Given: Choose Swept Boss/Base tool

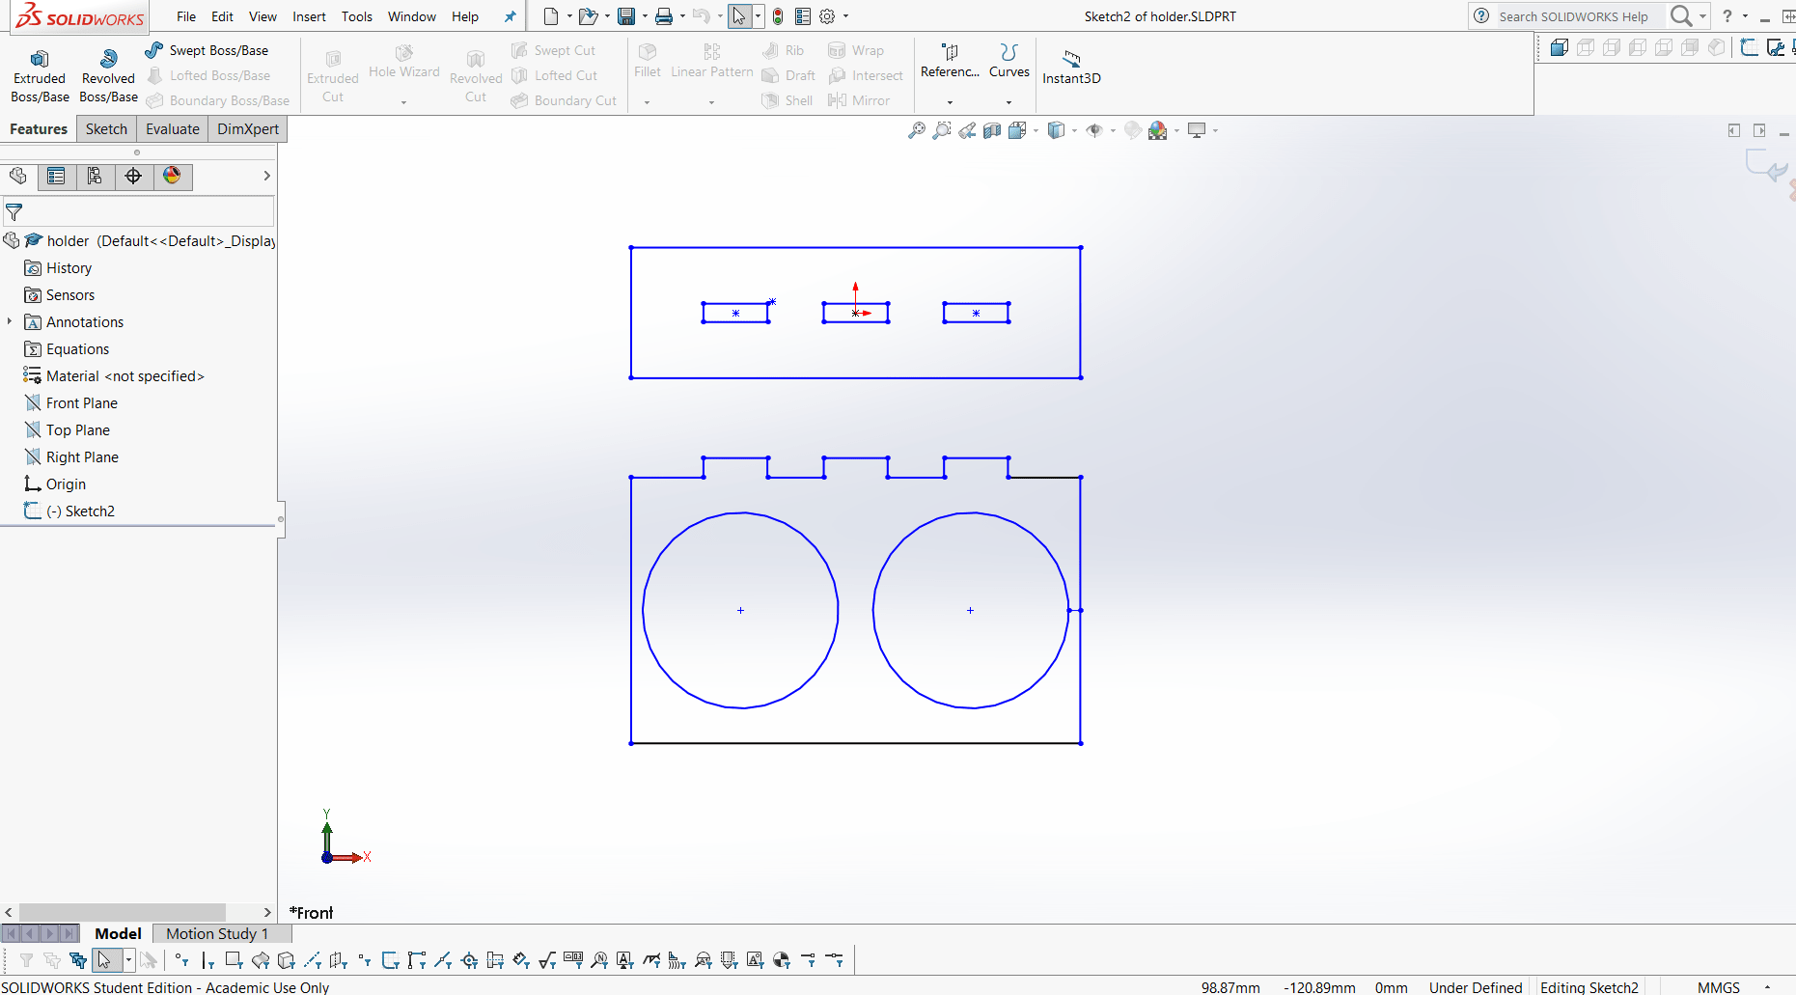Looking at the screenshot, I should pos(207,50).
